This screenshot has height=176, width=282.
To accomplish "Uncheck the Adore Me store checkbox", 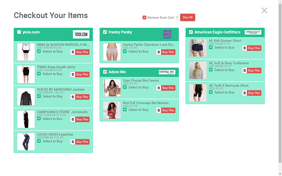I will pos(105,72).
